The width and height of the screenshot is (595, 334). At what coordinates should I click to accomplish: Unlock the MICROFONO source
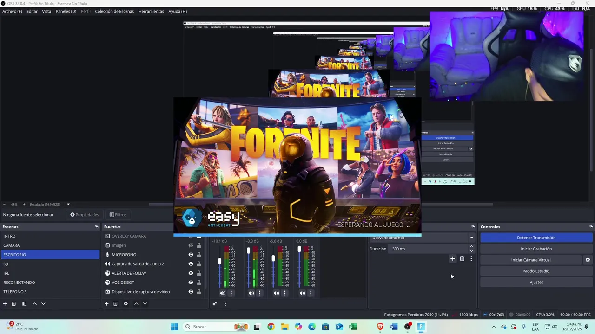coord(199,255)
